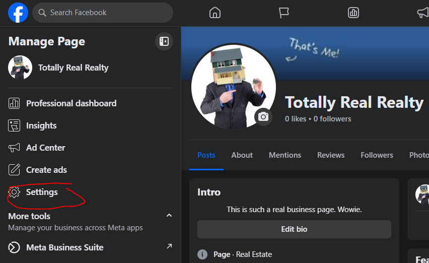
Task: Click Manage your business across Meta apps
Action: pos(75,228)
